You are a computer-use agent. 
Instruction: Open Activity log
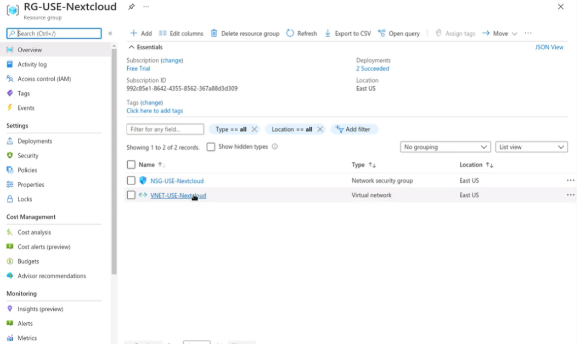[32, 64]
